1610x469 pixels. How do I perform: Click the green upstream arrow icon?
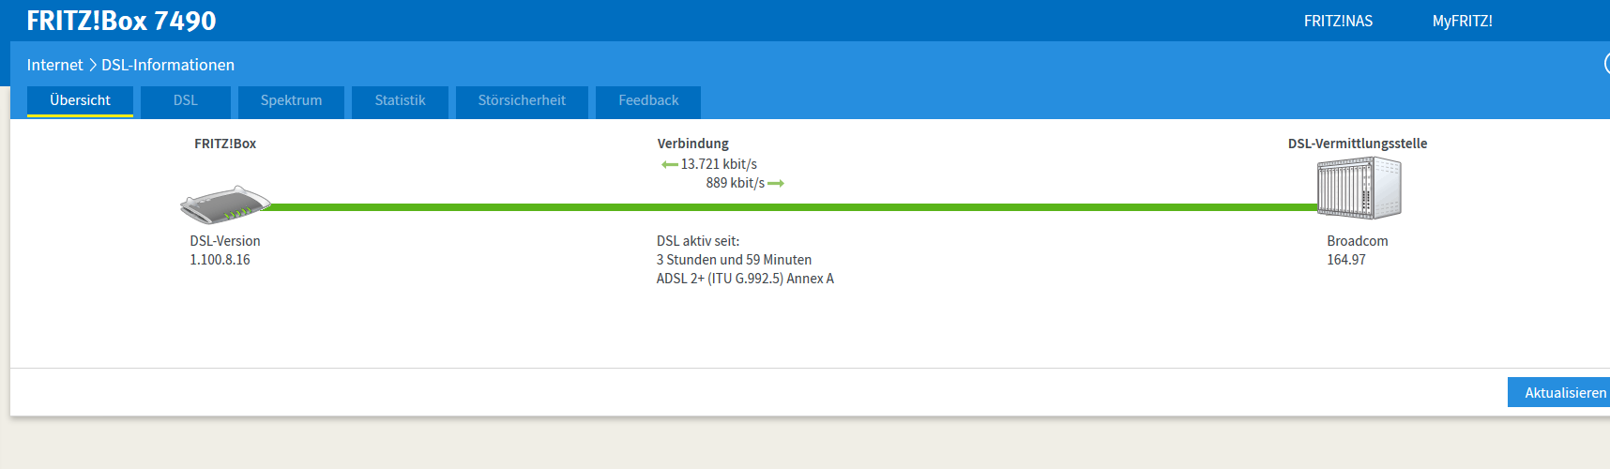point(776,184)
